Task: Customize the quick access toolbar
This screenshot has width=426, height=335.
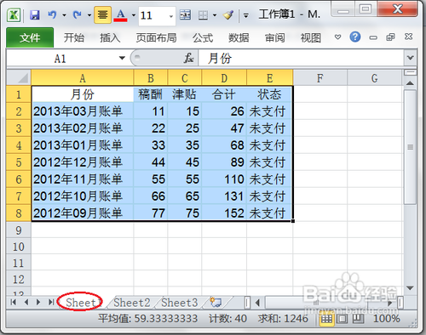Action: pos(246,15)
